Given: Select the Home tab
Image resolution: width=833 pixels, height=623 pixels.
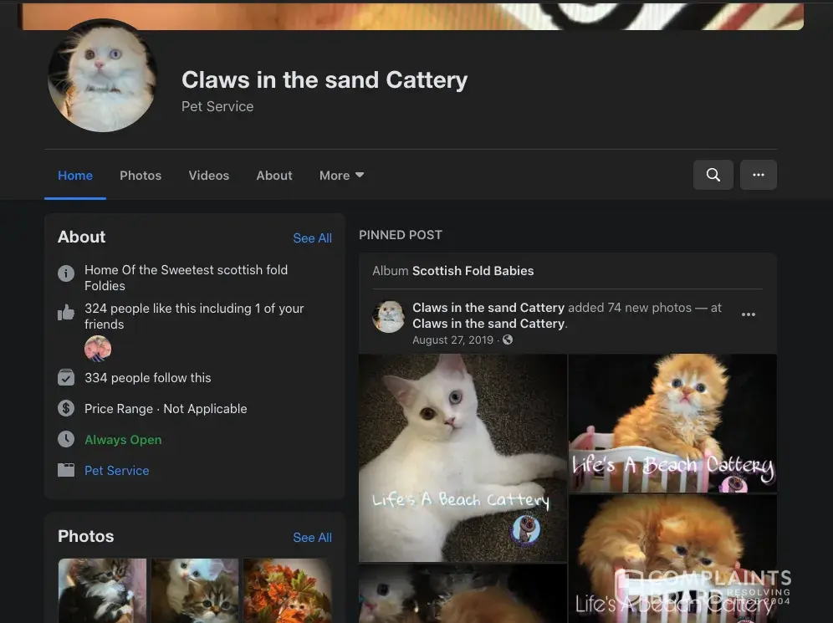Looking at the screenshot, I should point(75,176).
